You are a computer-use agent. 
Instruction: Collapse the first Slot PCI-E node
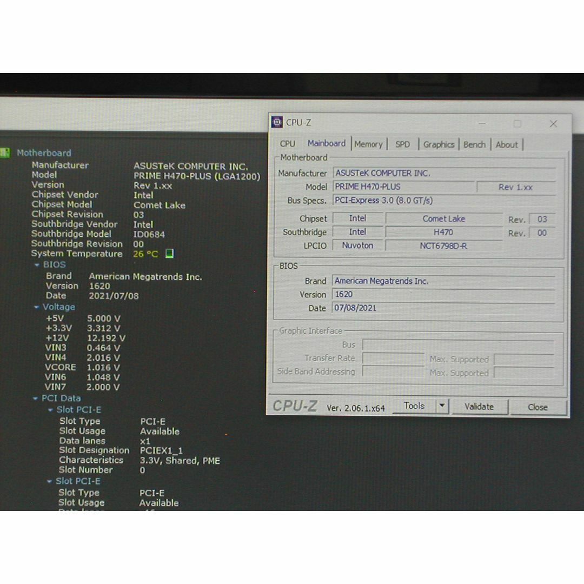coord(50,410)
